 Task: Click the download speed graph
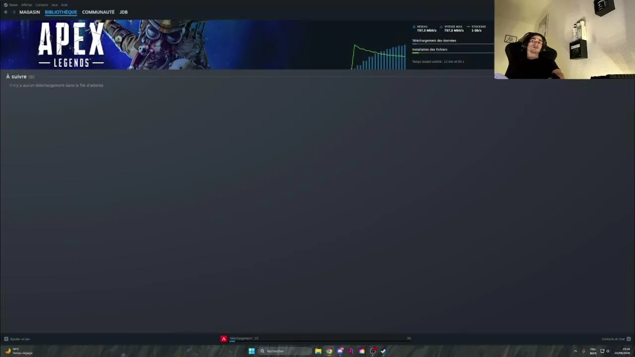click(x=379, y=57)
